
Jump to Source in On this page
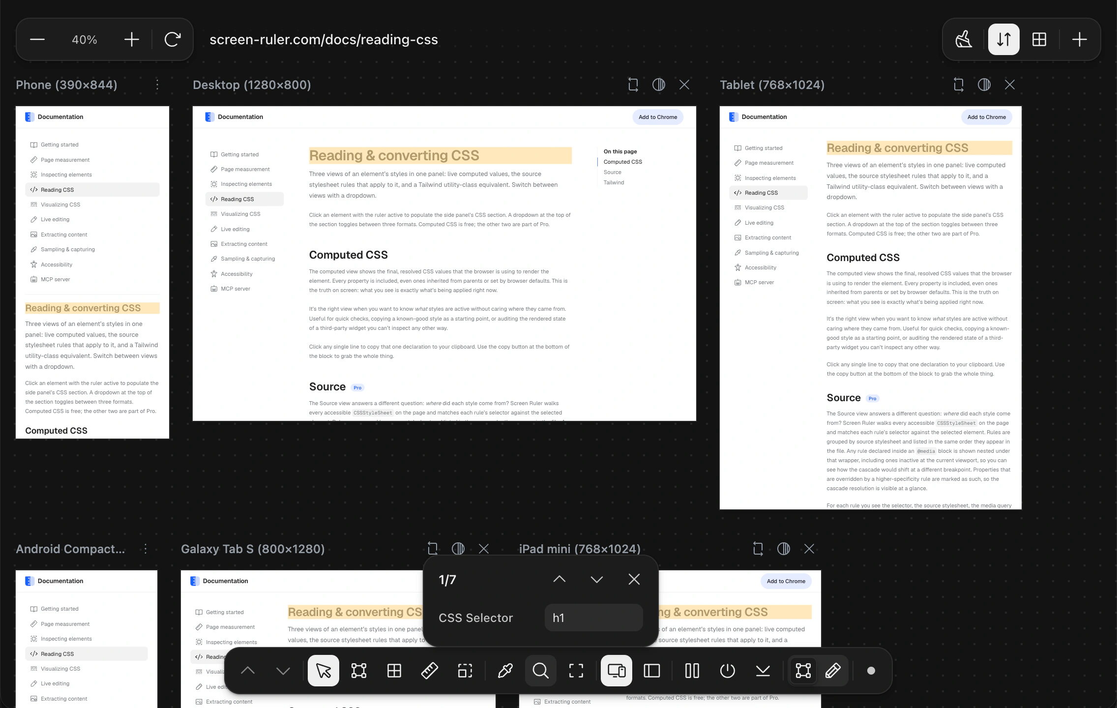coord(613,172)
